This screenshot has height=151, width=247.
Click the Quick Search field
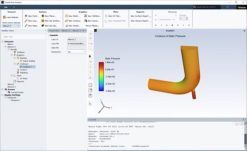(207, 7)
